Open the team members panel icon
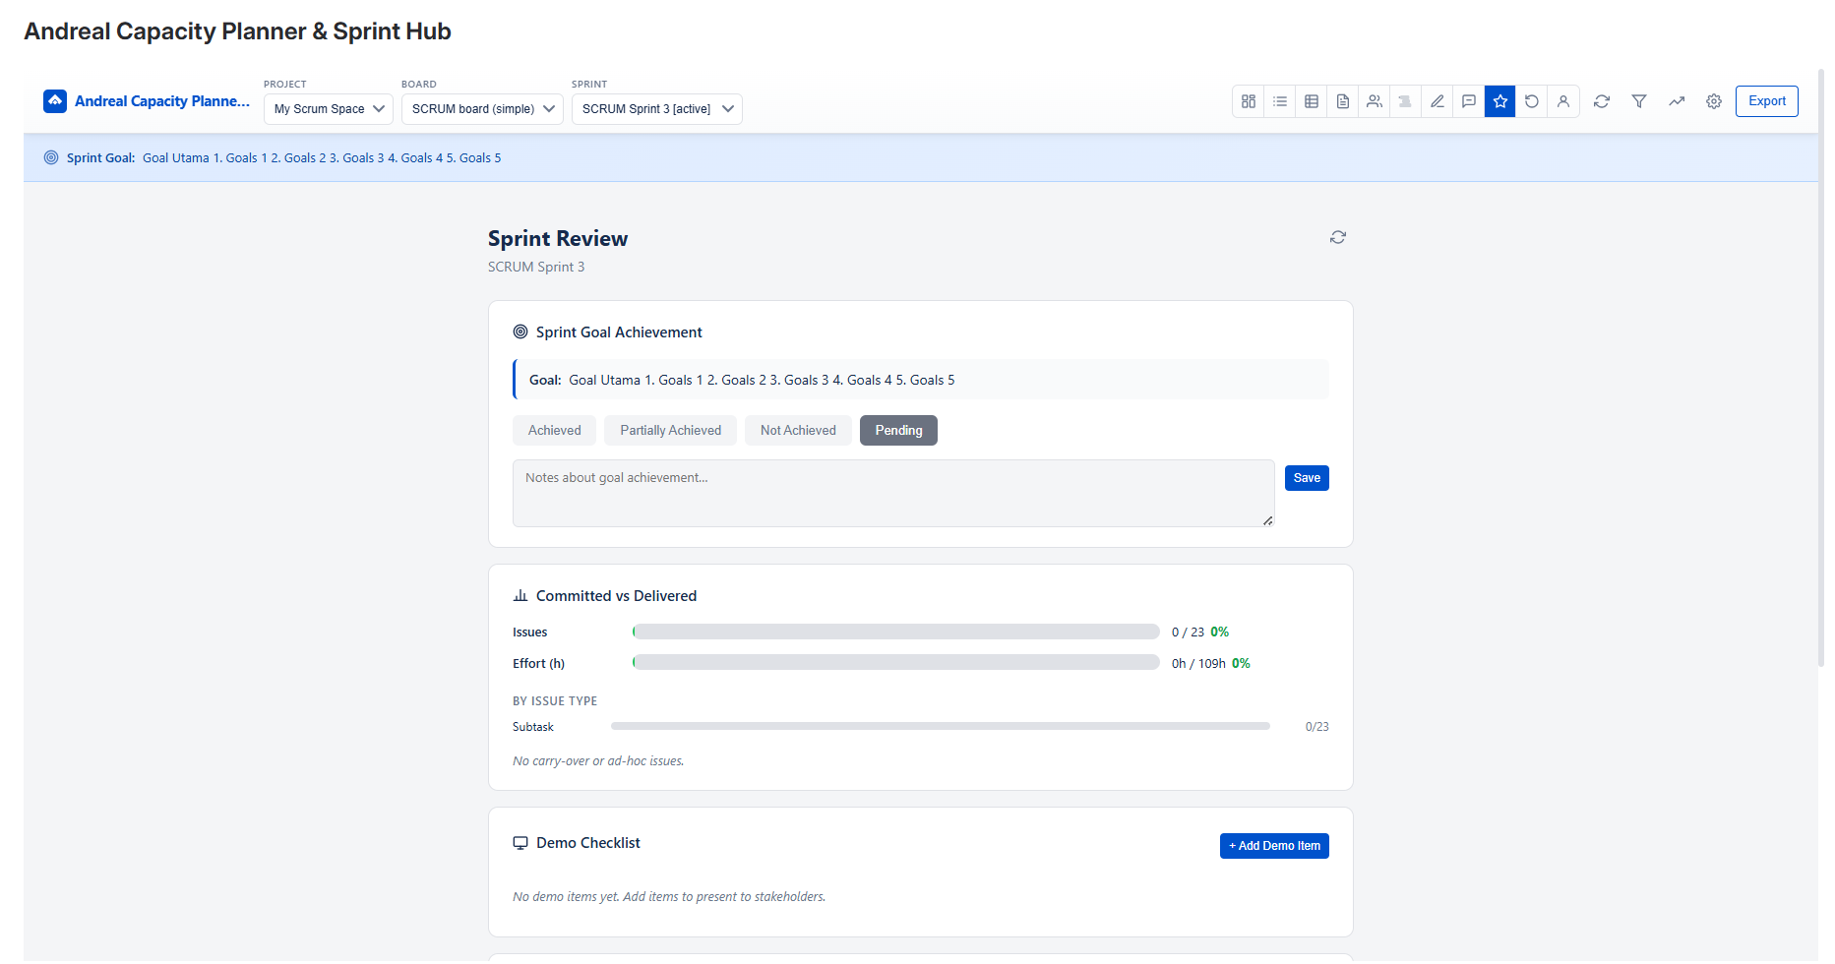Image resolution: width=1835 pixels, height=964 pixels. pyautogui.click(x=1374, y=101)
